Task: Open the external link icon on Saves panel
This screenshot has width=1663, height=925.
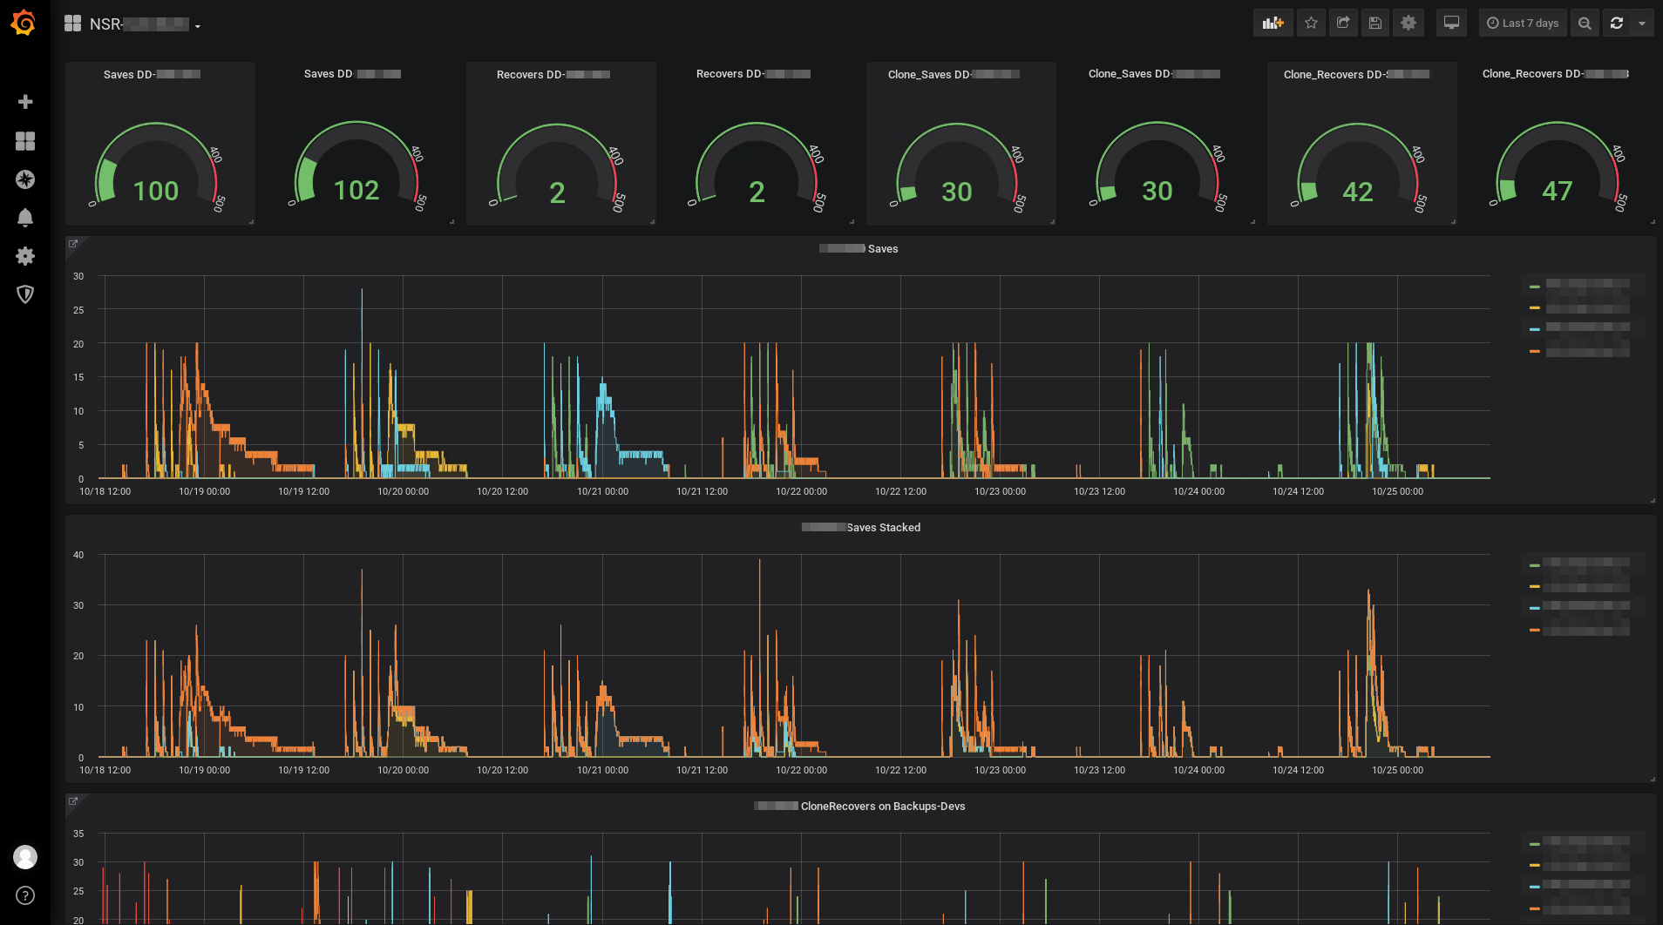Action: (73, 244)
